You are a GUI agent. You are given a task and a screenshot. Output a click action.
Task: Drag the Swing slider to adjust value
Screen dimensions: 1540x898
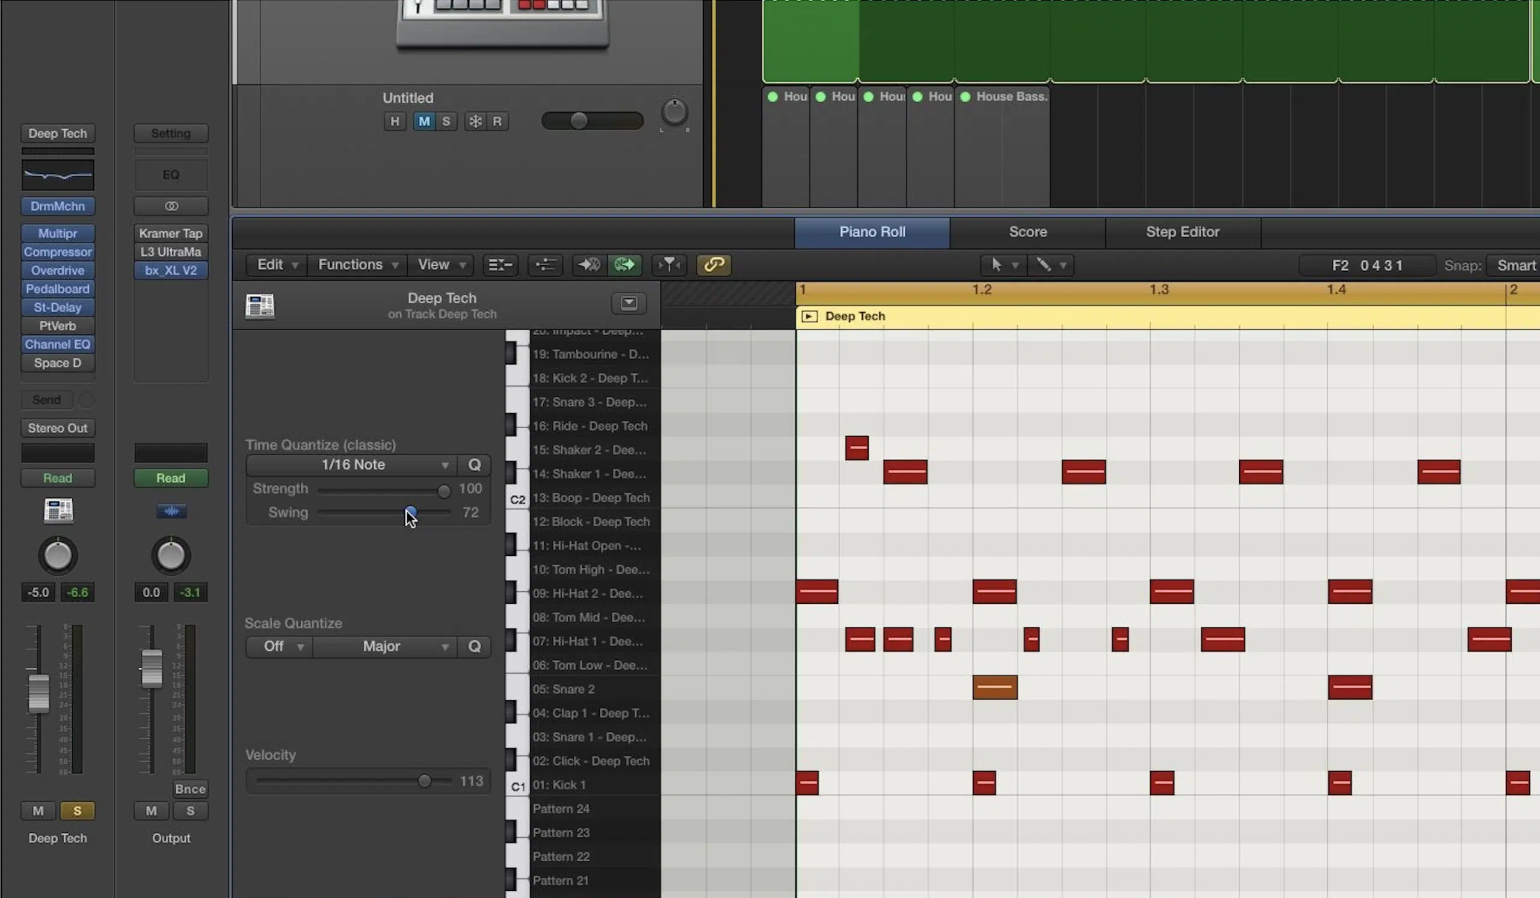pyautogui.click(x=408, y=511)
